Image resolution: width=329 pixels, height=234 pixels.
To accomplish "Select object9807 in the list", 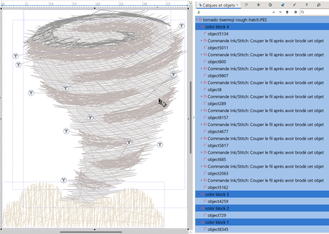I will tap(262, 76).
